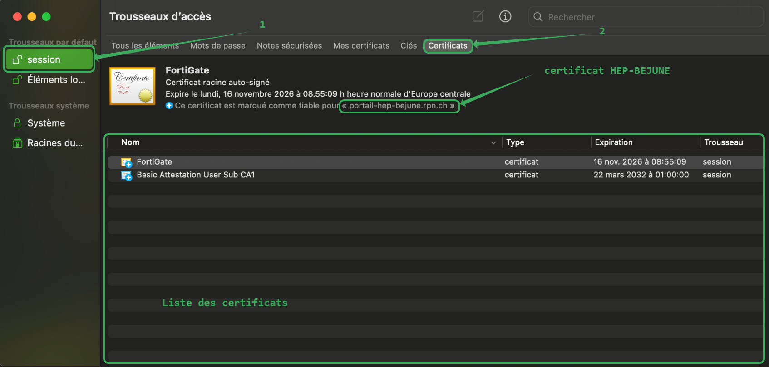Click the Nom column sort chevron
This screenshot has width=769, height=367.
coord(493,142)
